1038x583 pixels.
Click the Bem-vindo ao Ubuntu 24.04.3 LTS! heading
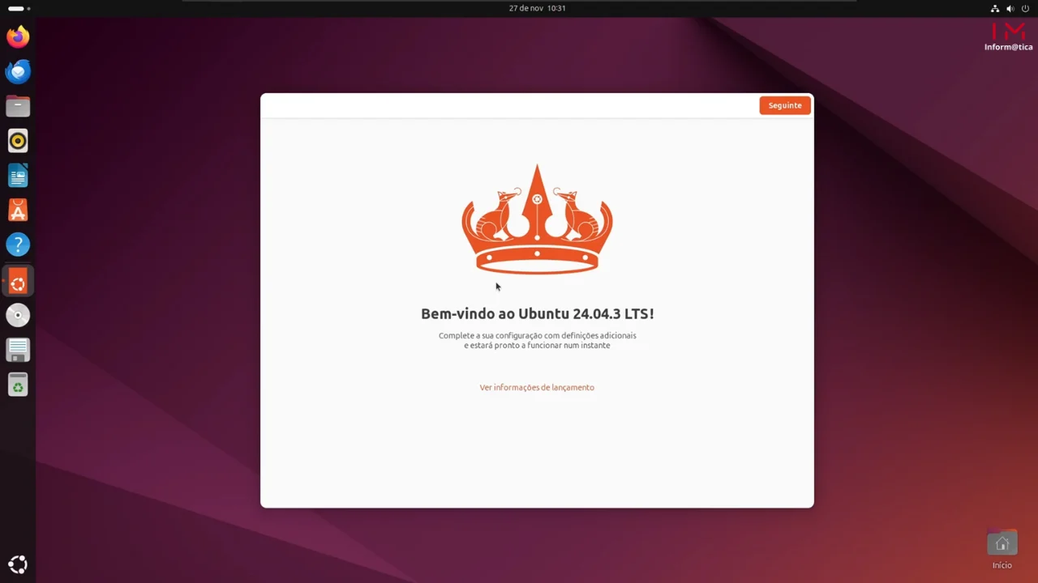click(x=537, y=313)
